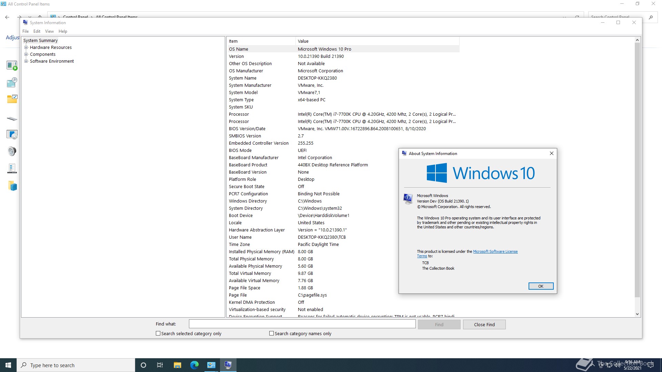Launch Microsoft Edge from the taskbar

click(x=194, y=365)
